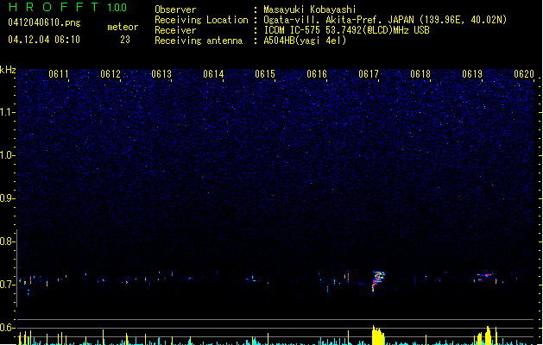This screenshot has height=345, width=543.
Task: Click the 0.8 kHz axis label
Action: [x=7, y=241]
